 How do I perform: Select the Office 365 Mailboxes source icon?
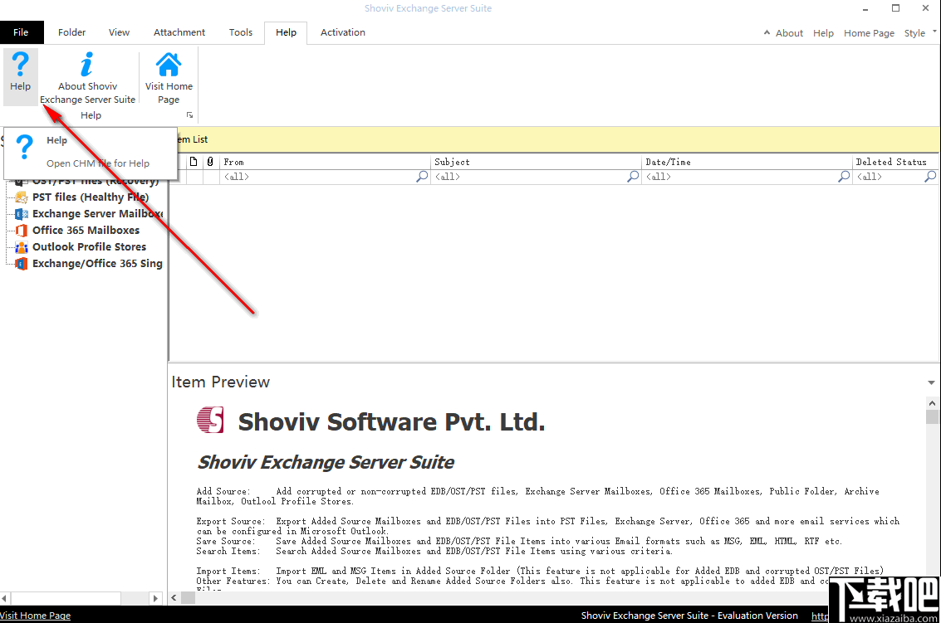21,230
